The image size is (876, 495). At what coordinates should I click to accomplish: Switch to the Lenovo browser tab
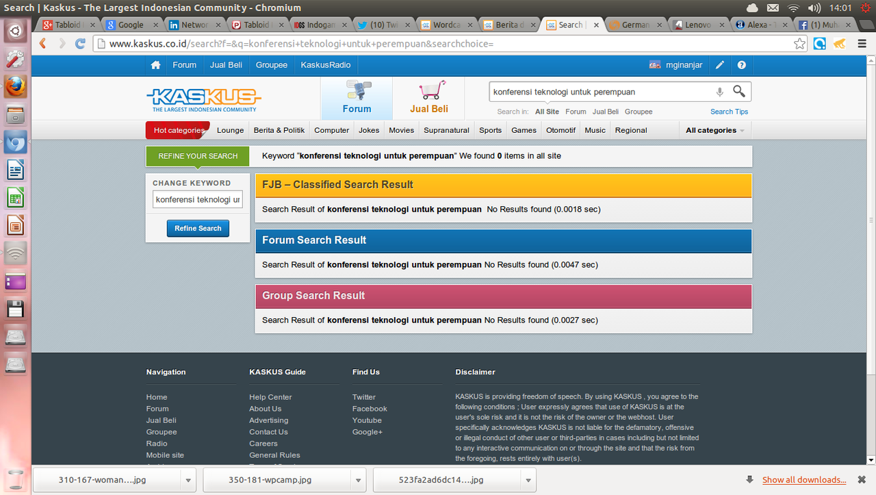click(x=697, y=25)
